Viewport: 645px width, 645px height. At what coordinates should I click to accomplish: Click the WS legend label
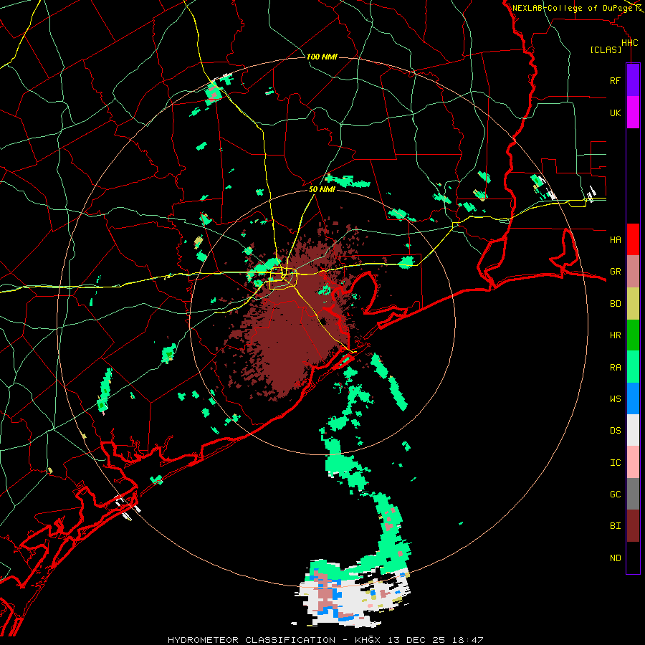(x=615, y=398)
